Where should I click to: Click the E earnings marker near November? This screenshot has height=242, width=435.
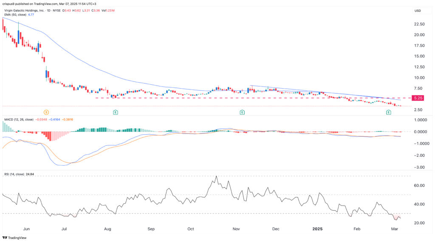click(x=242, y=112)
